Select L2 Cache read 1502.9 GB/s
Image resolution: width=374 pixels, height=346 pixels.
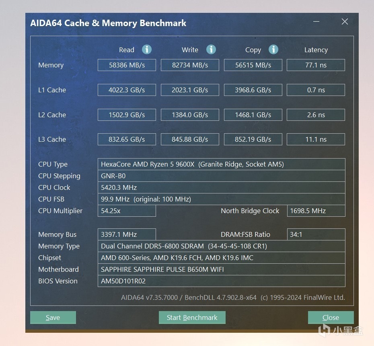tap(127, 115)
